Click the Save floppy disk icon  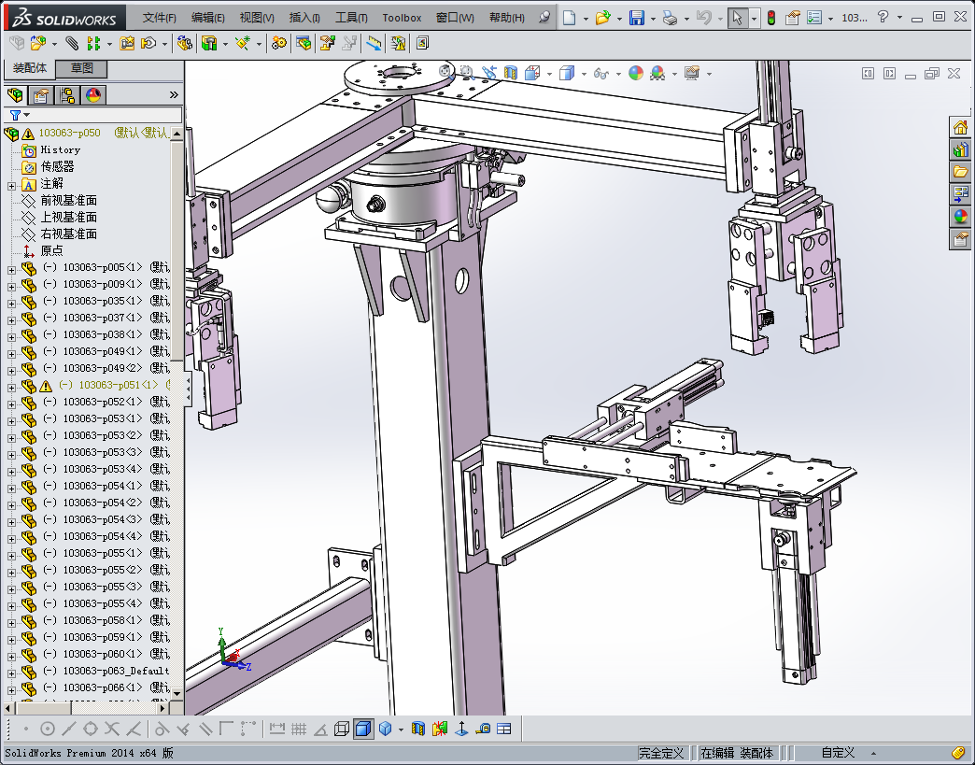636,18
